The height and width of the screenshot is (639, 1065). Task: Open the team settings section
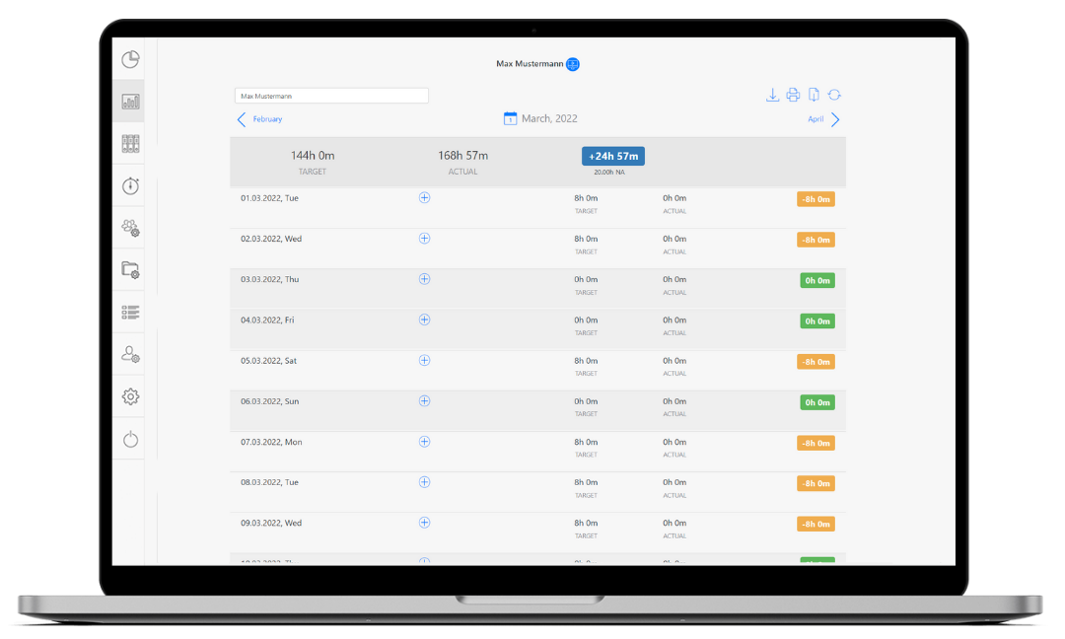click(x=129, y=228)
